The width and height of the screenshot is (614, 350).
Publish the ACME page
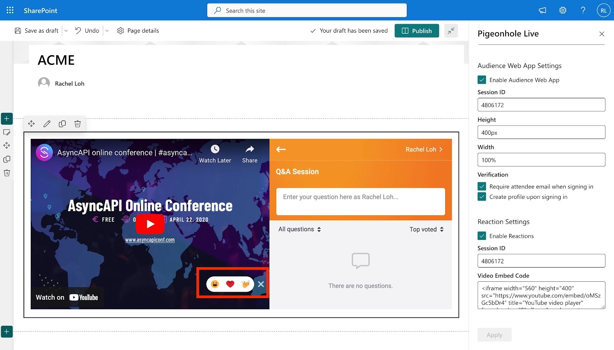click(x=417, y=30)
